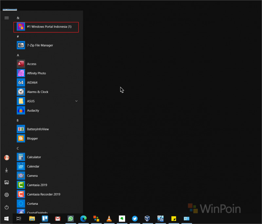Open Camtasia 2019
Image resolution: width=262 pixels, height=224 pixels.
[47, 185]
